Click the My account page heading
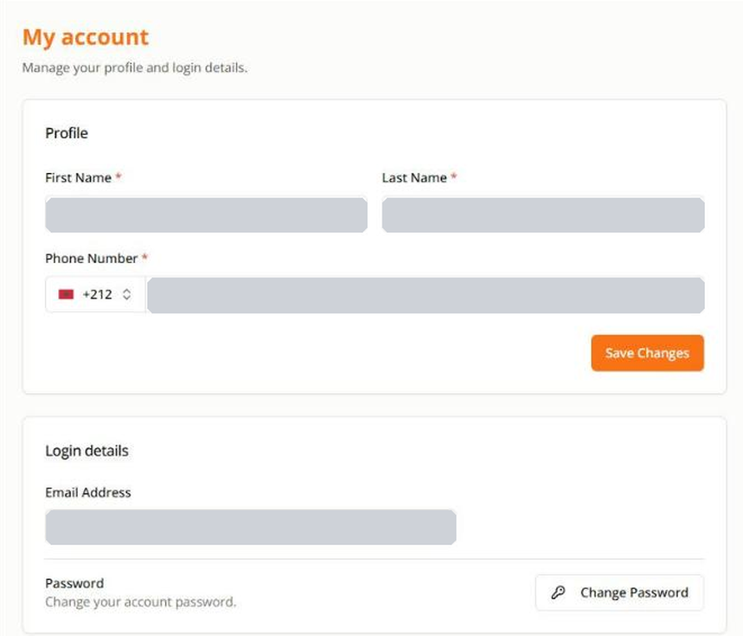The width and height of the screenshot is (743, 636). pyautogui.click(x=86, y=37)
